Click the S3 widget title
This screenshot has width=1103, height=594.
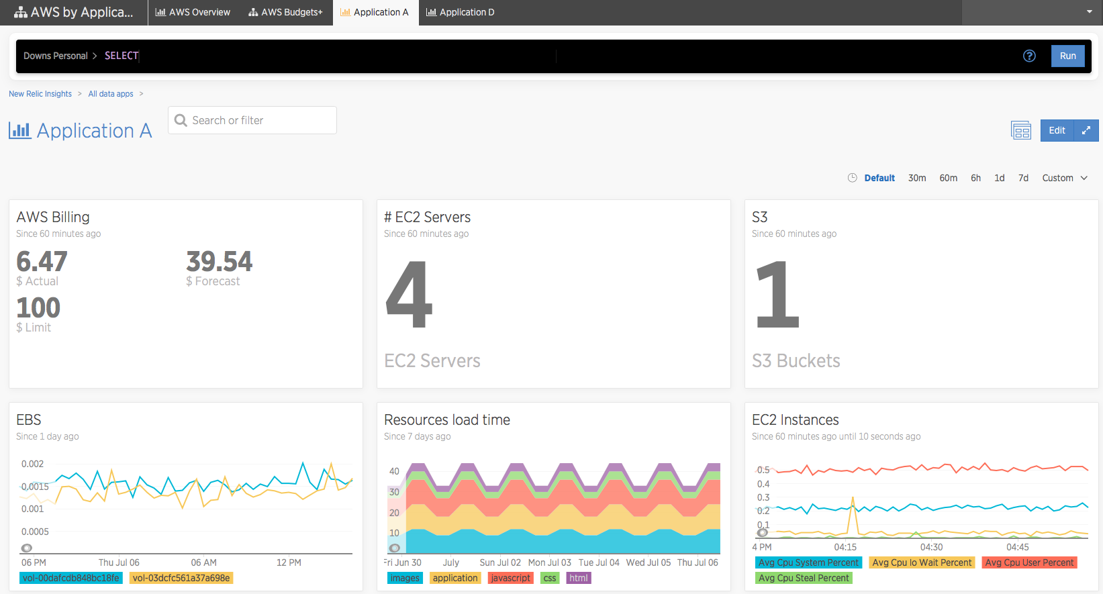(x=759, y=217)
